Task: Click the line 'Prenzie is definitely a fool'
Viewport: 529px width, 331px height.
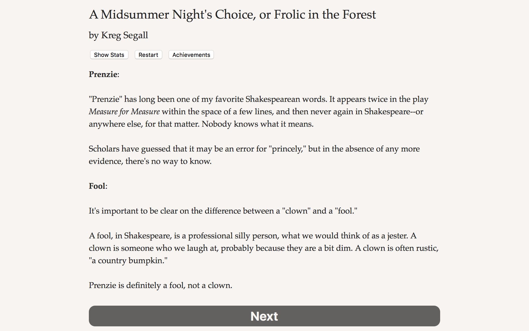Action: 160,285
